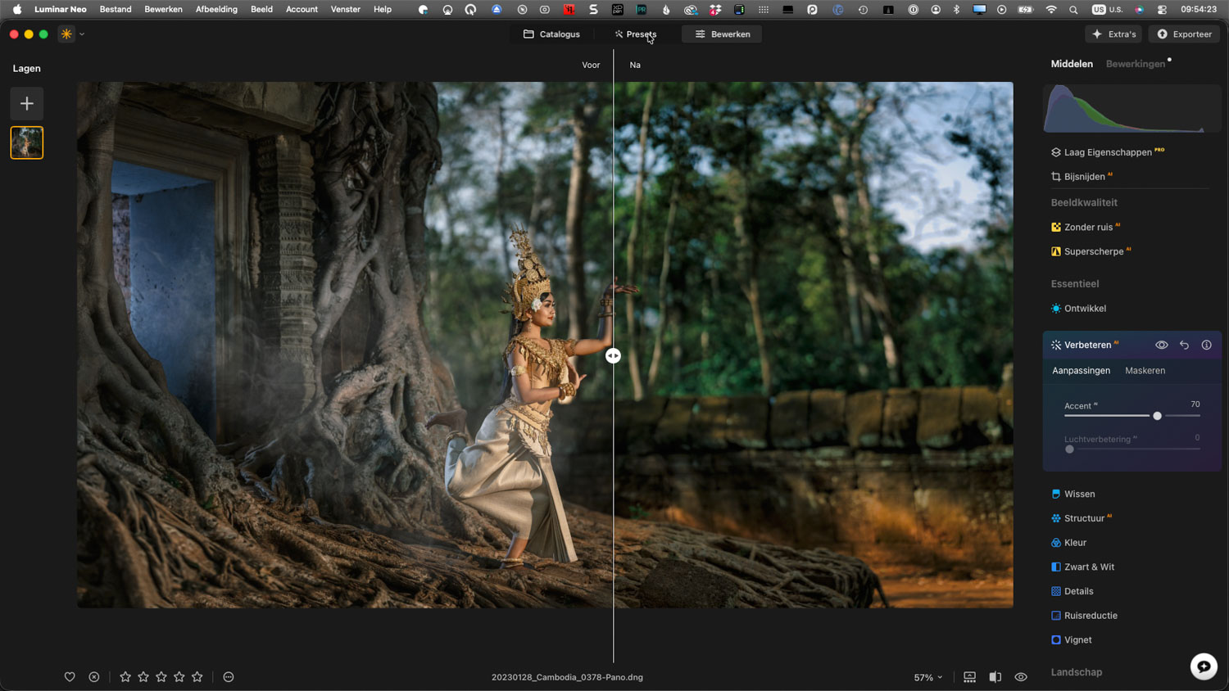Open Extra's button

[x=1114, y=34]
